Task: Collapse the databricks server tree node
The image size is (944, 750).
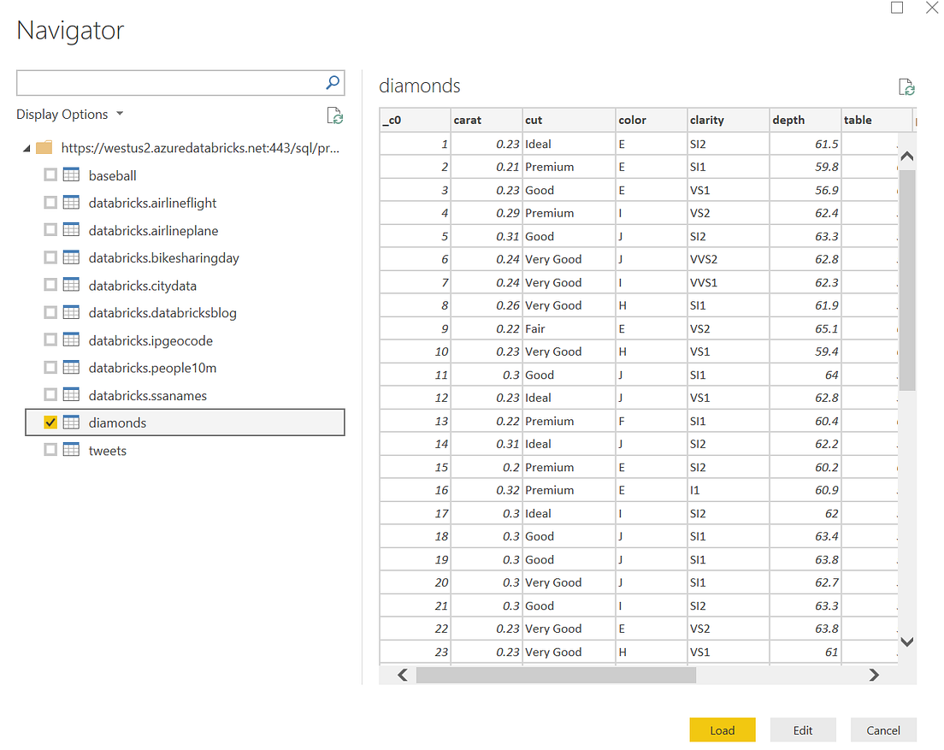Action: (x=26, y=146)
